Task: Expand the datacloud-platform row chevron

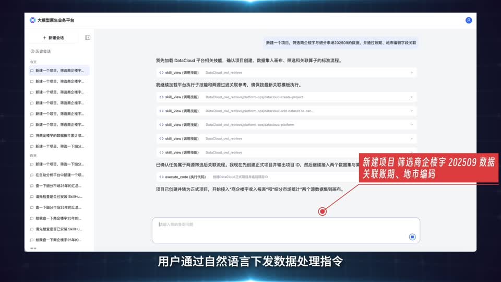Action: (412, 125)
